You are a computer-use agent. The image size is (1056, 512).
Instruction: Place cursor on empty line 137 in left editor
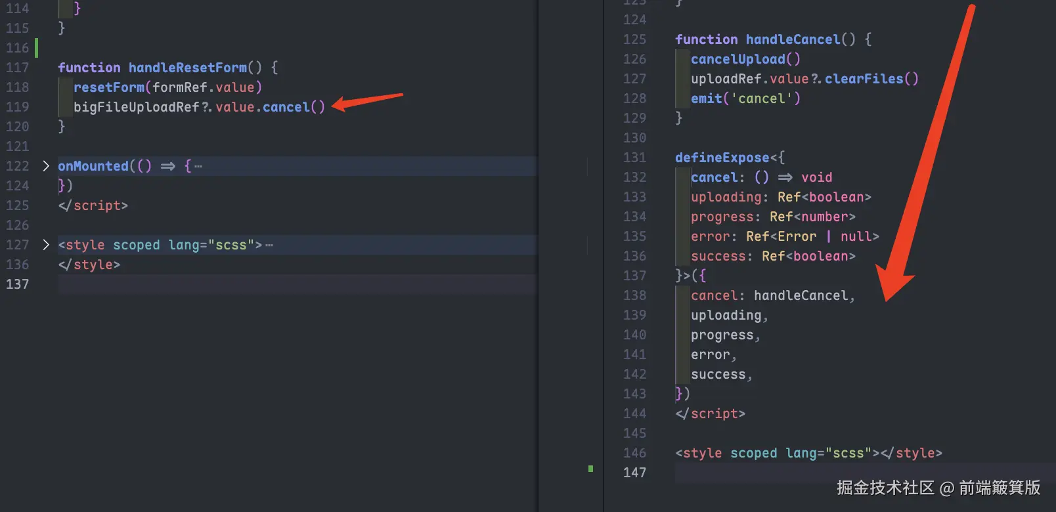click(297, 284)
